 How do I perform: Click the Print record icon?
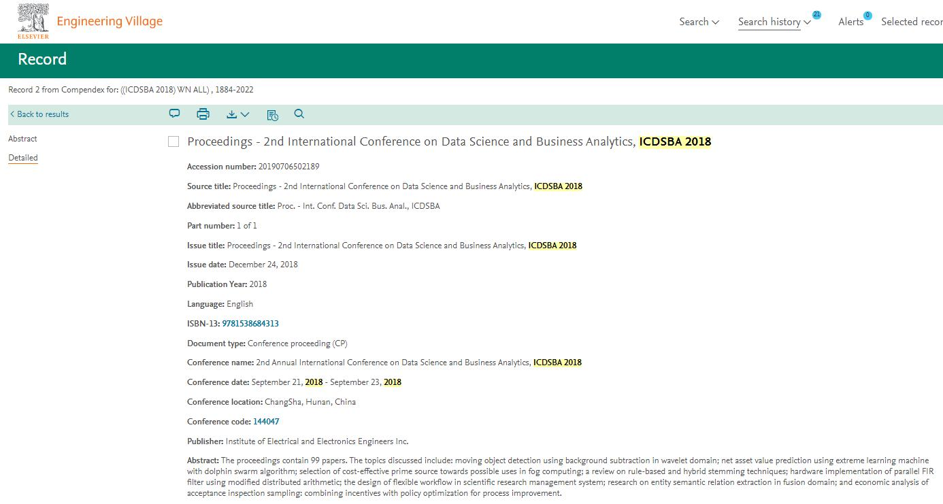tap(203, 114)
